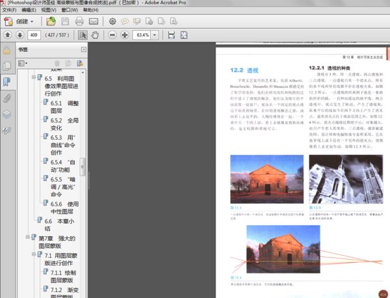Screen dimensions: 390x298
Task: Toggle the Page Thumbnails panel
Action: (6, 65)
